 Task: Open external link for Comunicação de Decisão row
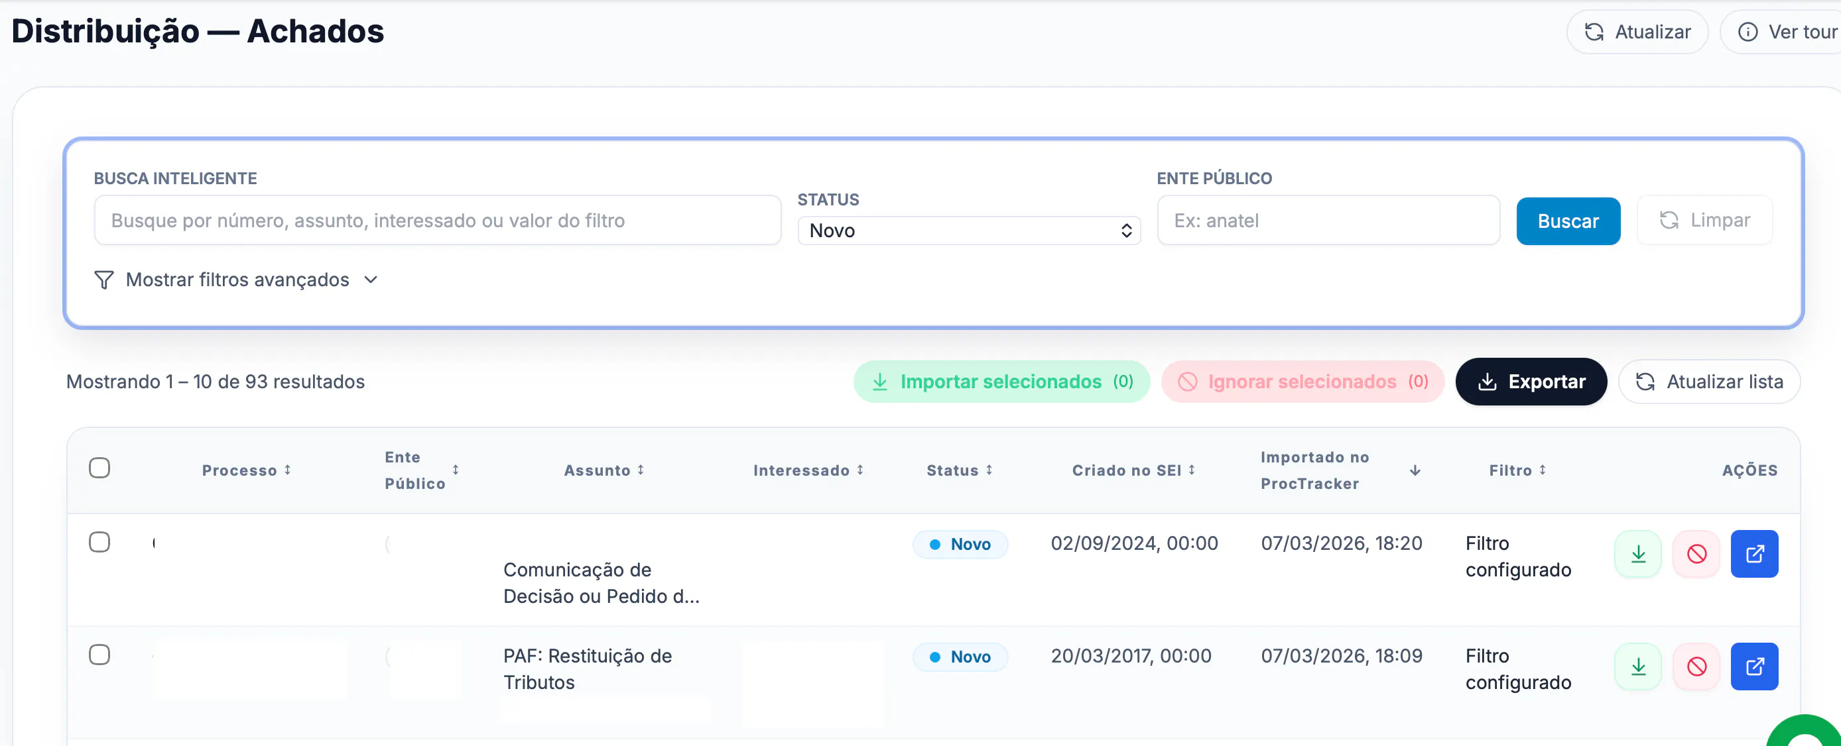click(x=1754, y=554)
